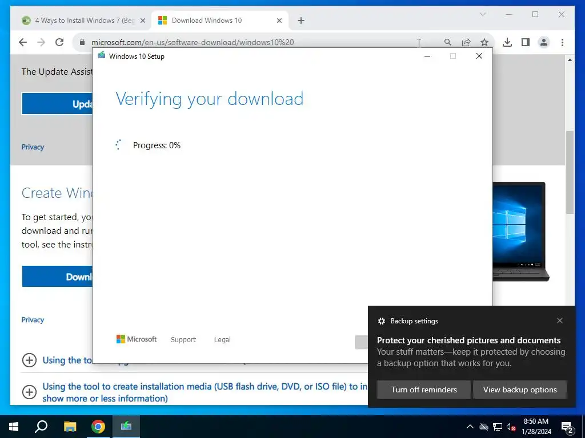This screenshot has width=585, height=438.
Task: View site information lock icon
Action: 82,42
